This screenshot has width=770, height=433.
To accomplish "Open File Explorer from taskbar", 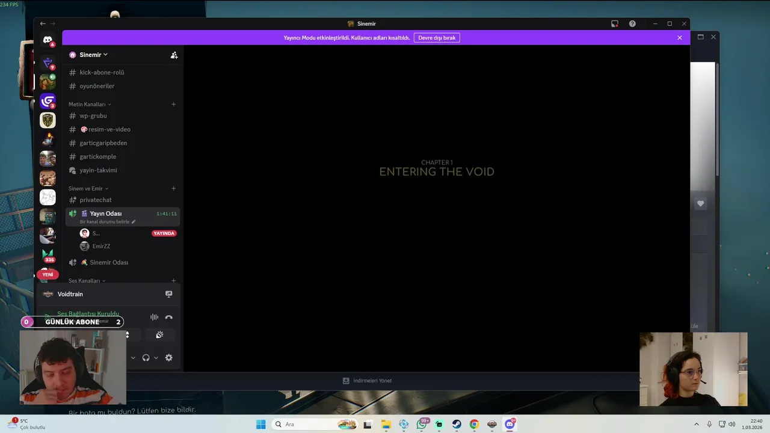I will 386,425.
